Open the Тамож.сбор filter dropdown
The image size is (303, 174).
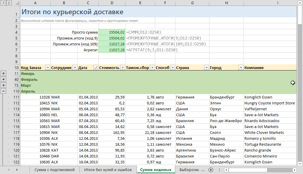pyautogui.click(x=153, y=68)
